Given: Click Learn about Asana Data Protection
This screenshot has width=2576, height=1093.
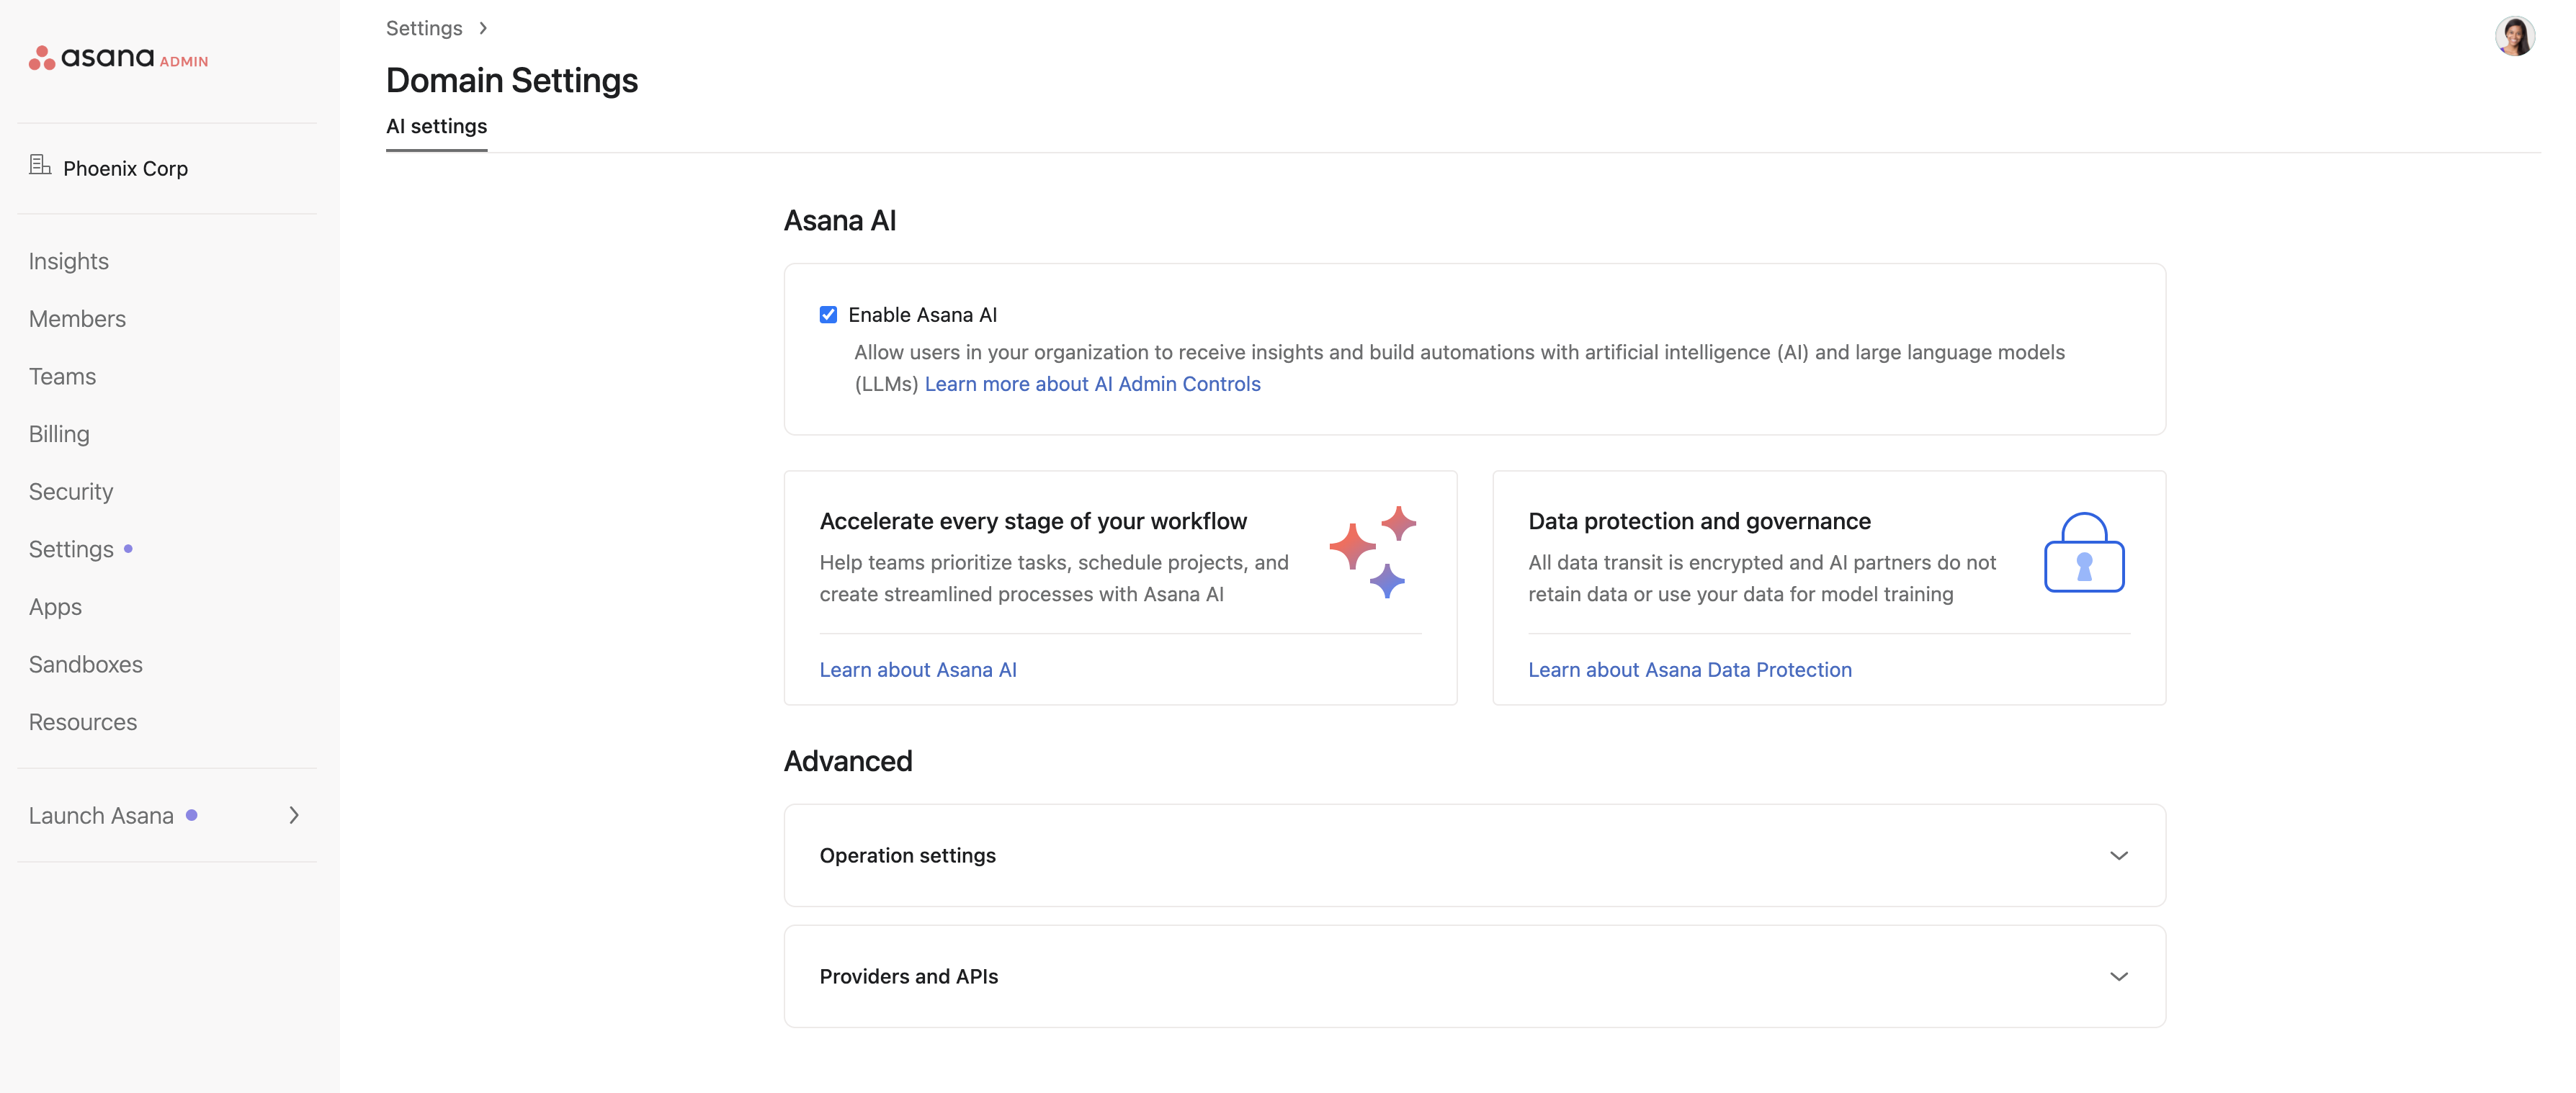Looking at the screenshot, I should (1690, 670).
